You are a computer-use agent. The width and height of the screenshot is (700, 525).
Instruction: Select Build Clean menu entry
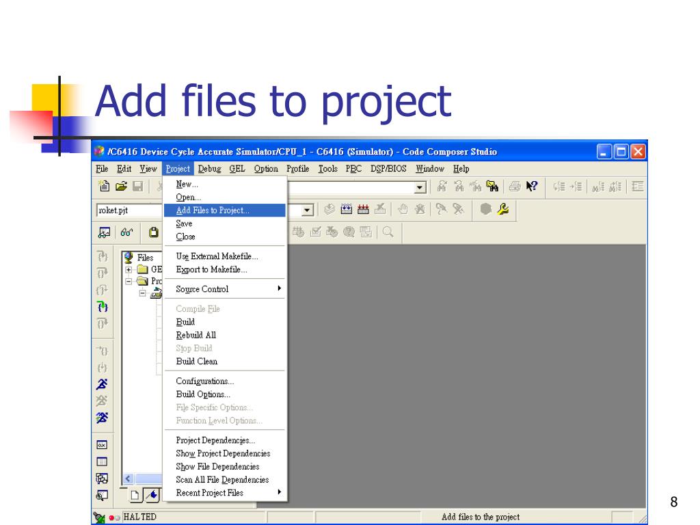[x=224, y=361]
